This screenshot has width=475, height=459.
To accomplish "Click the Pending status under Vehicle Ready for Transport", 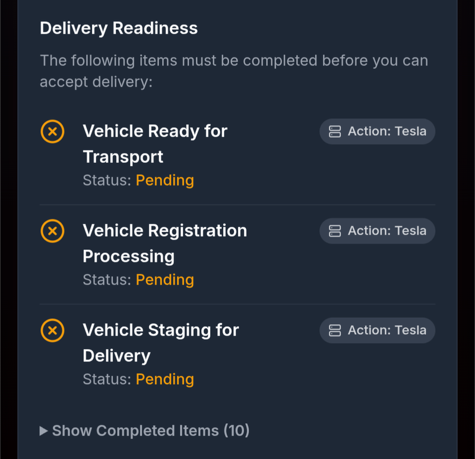I will click(x=165, y=180).
